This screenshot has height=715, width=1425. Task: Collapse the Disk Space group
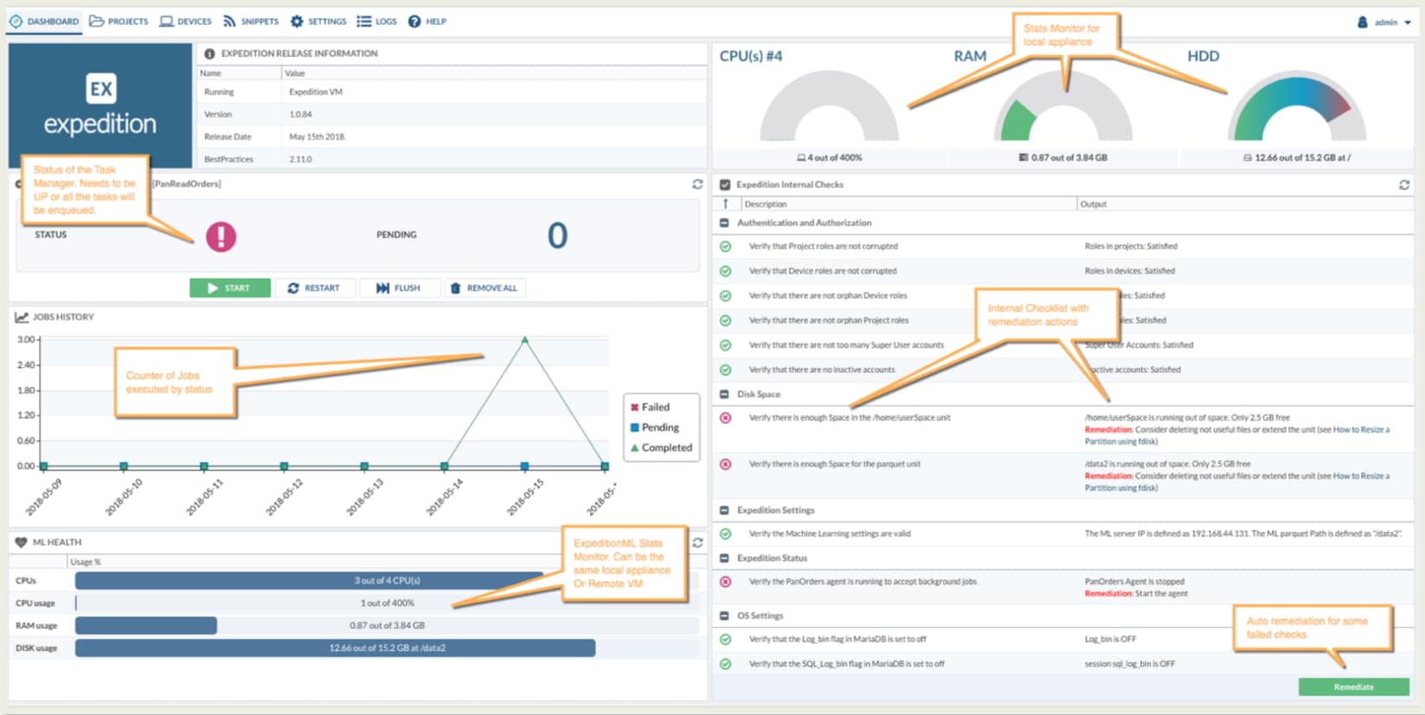coord(725,394)
